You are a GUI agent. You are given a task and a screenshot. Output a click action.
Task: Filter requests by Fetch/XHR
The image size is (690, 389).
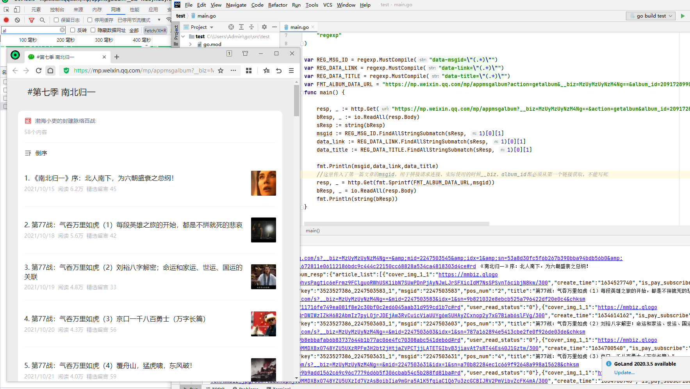coord(155,30)
